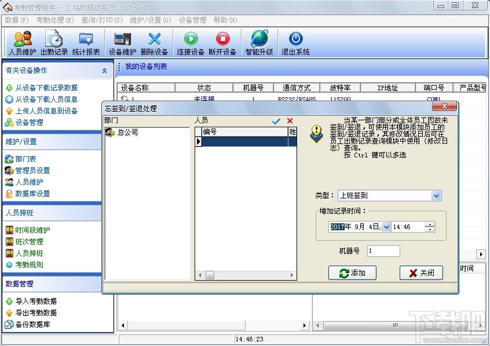Viewport: 490px width, 346px height.
Task: Click 关闭 button in dialog
Action: [x=422, y=273]
